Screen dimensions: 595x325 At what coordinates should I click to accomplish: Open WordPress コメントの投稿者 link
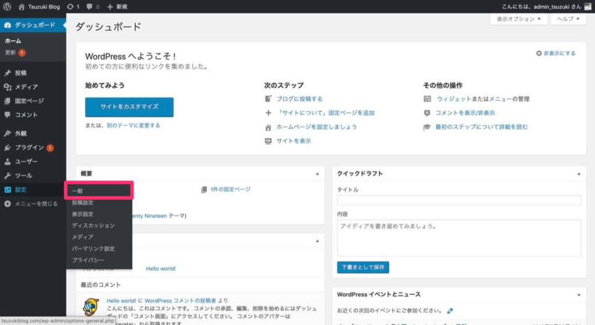[180, 301]
